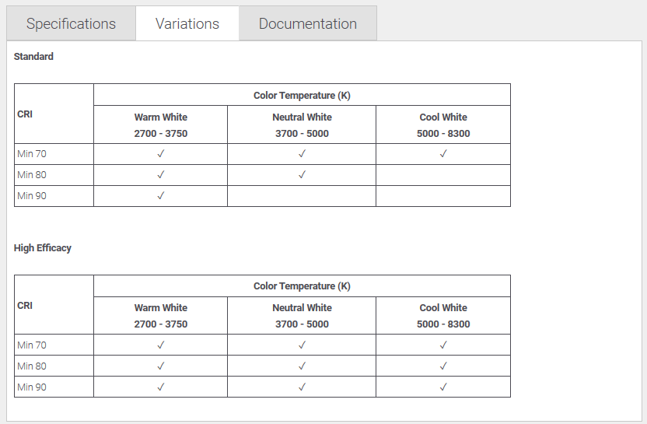This screenshot has width=647, height=424.
Task: Click High Efficacy Min 90 Cool White checkmark
Action: pyautogui.click(x=442, y=387)
